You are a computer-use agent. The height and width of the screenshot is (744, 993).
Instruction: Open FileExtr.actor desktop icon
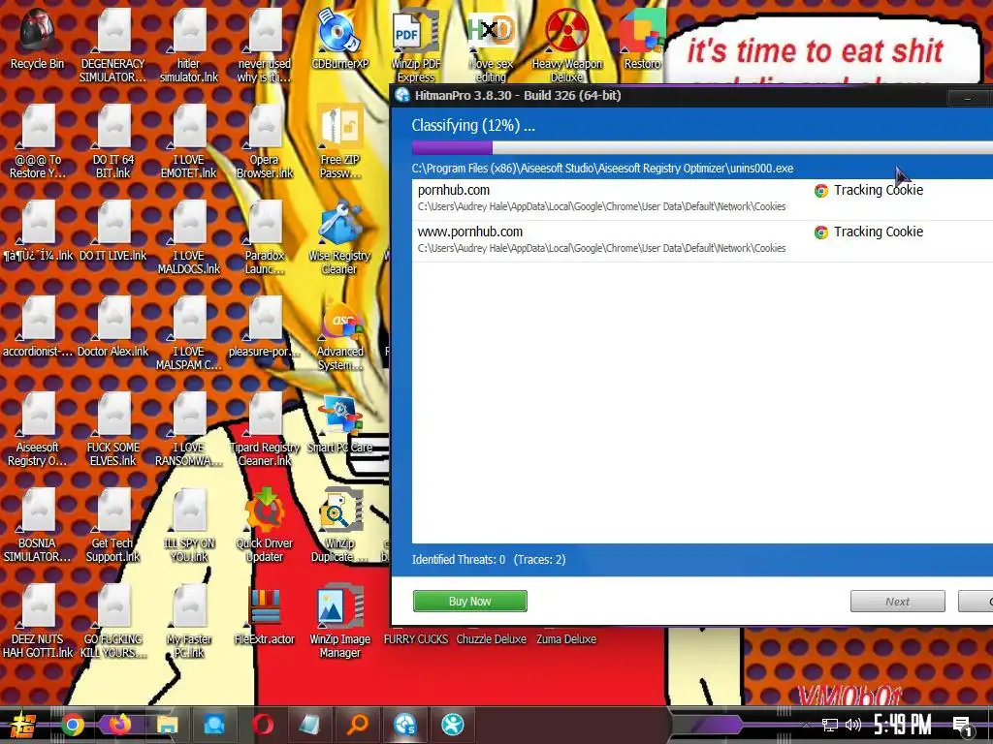(x=265, y=615)
